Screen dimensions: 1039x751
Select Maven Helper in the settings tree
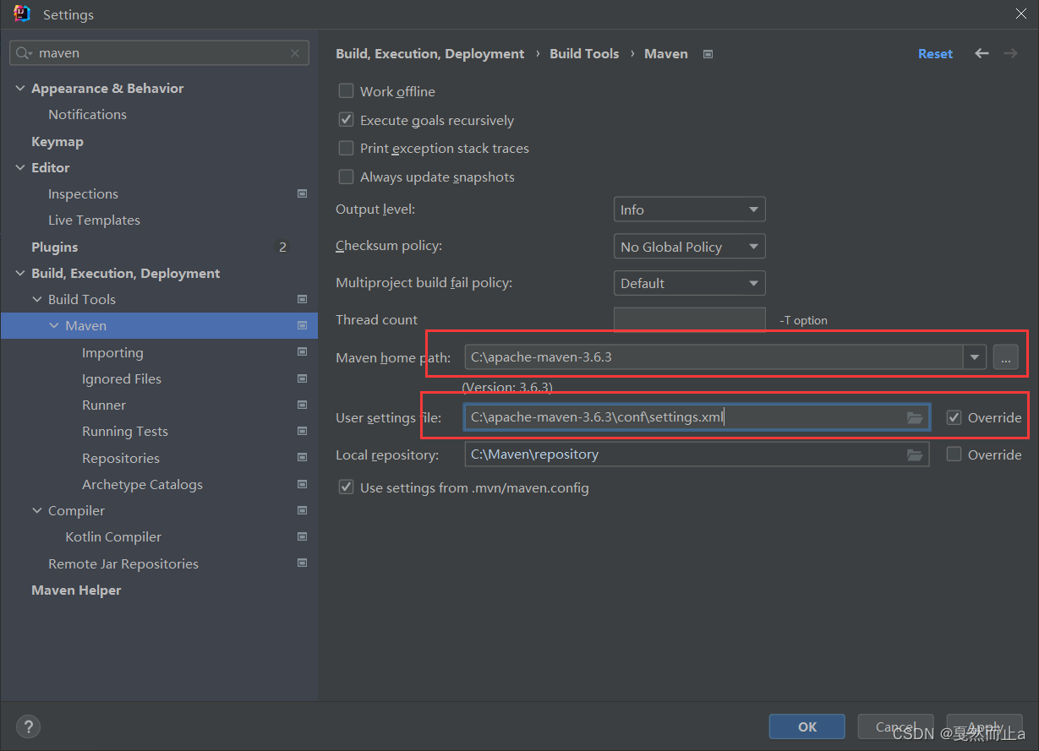pos(76,590)
